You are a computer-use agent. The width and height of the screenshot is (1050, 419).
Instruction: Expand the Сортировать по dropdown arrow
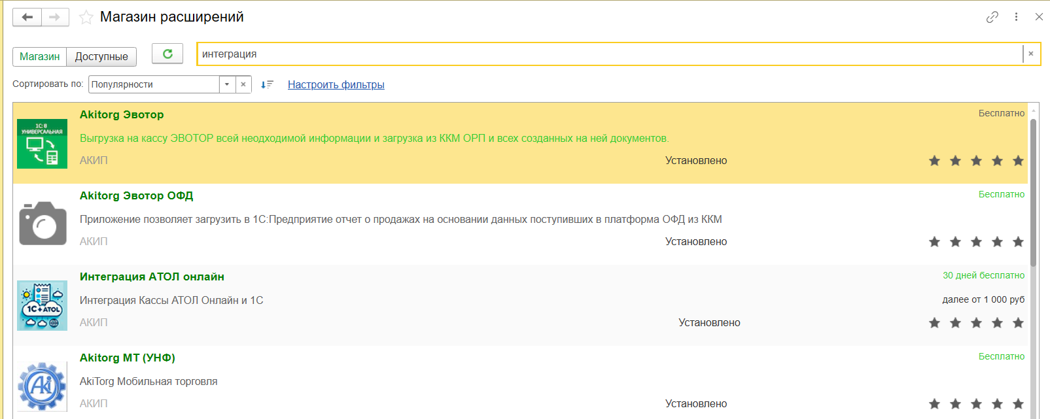coord(227,84)
